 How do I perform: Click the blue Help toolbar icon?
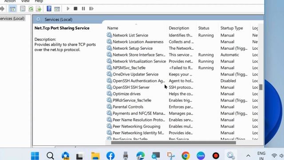click(49, 8)
